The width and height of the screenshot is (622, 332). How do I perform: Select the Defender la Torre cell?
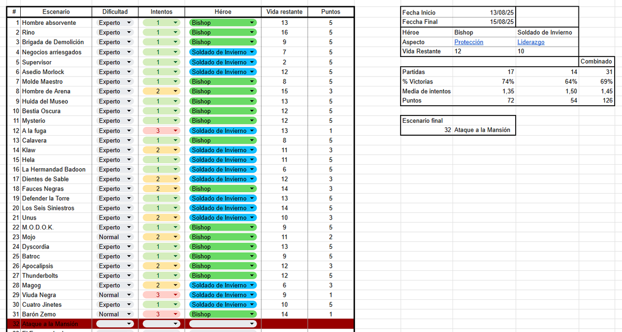click(56, 198)
